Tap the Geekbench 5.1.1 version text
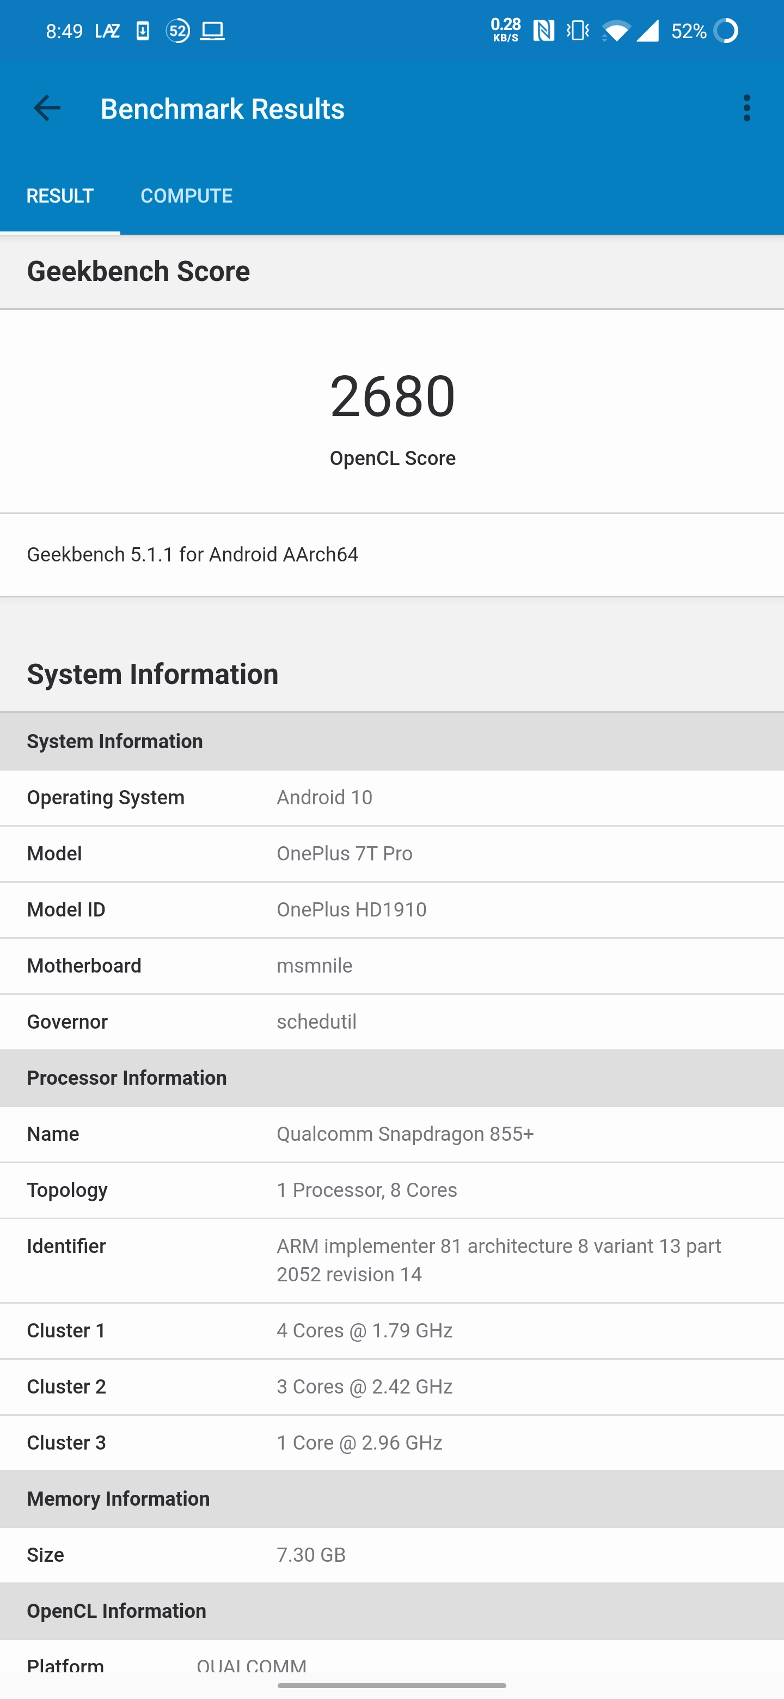 click(193, 555)
